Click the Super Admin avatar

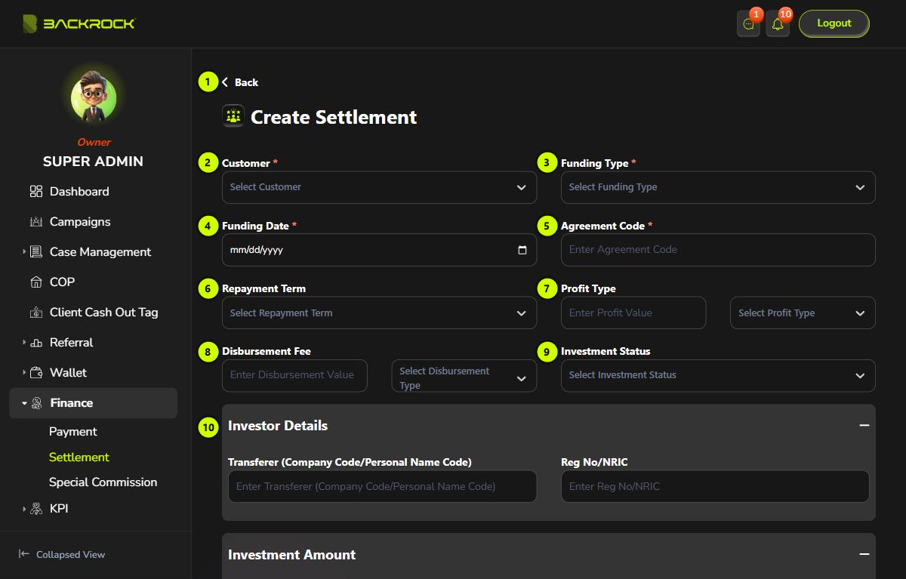click(94, 97)
